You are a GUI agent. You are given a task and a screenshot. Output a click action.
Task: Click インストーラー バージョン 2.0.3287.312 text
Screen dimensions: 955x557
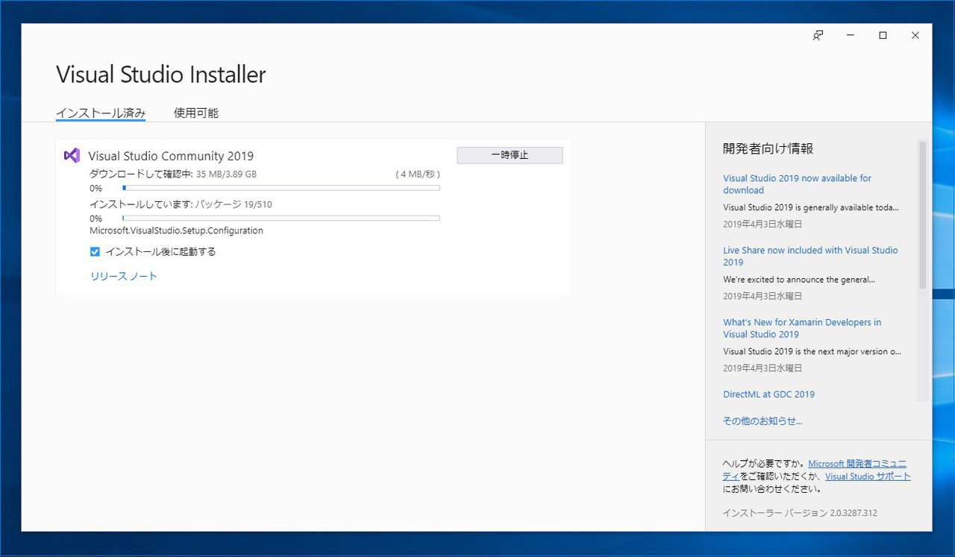click(800, 513)
